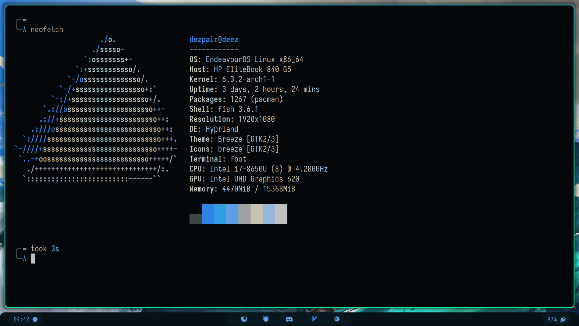Click the battery plug charging icon
This screenshot has width=579, height=326.
tap(563, 319)
